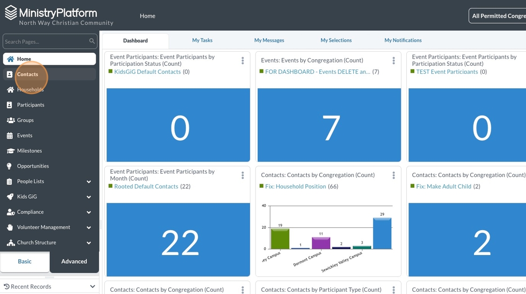Click the Home house icon in sidebar

coord(10,59)
